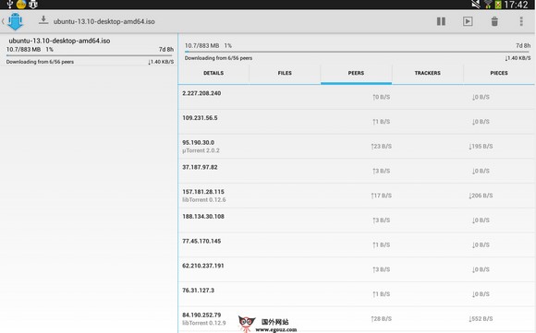Tap 'Downloading from 6/56 peers' in detail panel

click(x=218, y=58)
